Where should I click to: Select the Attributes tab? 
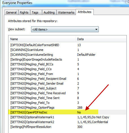(84, 12)
